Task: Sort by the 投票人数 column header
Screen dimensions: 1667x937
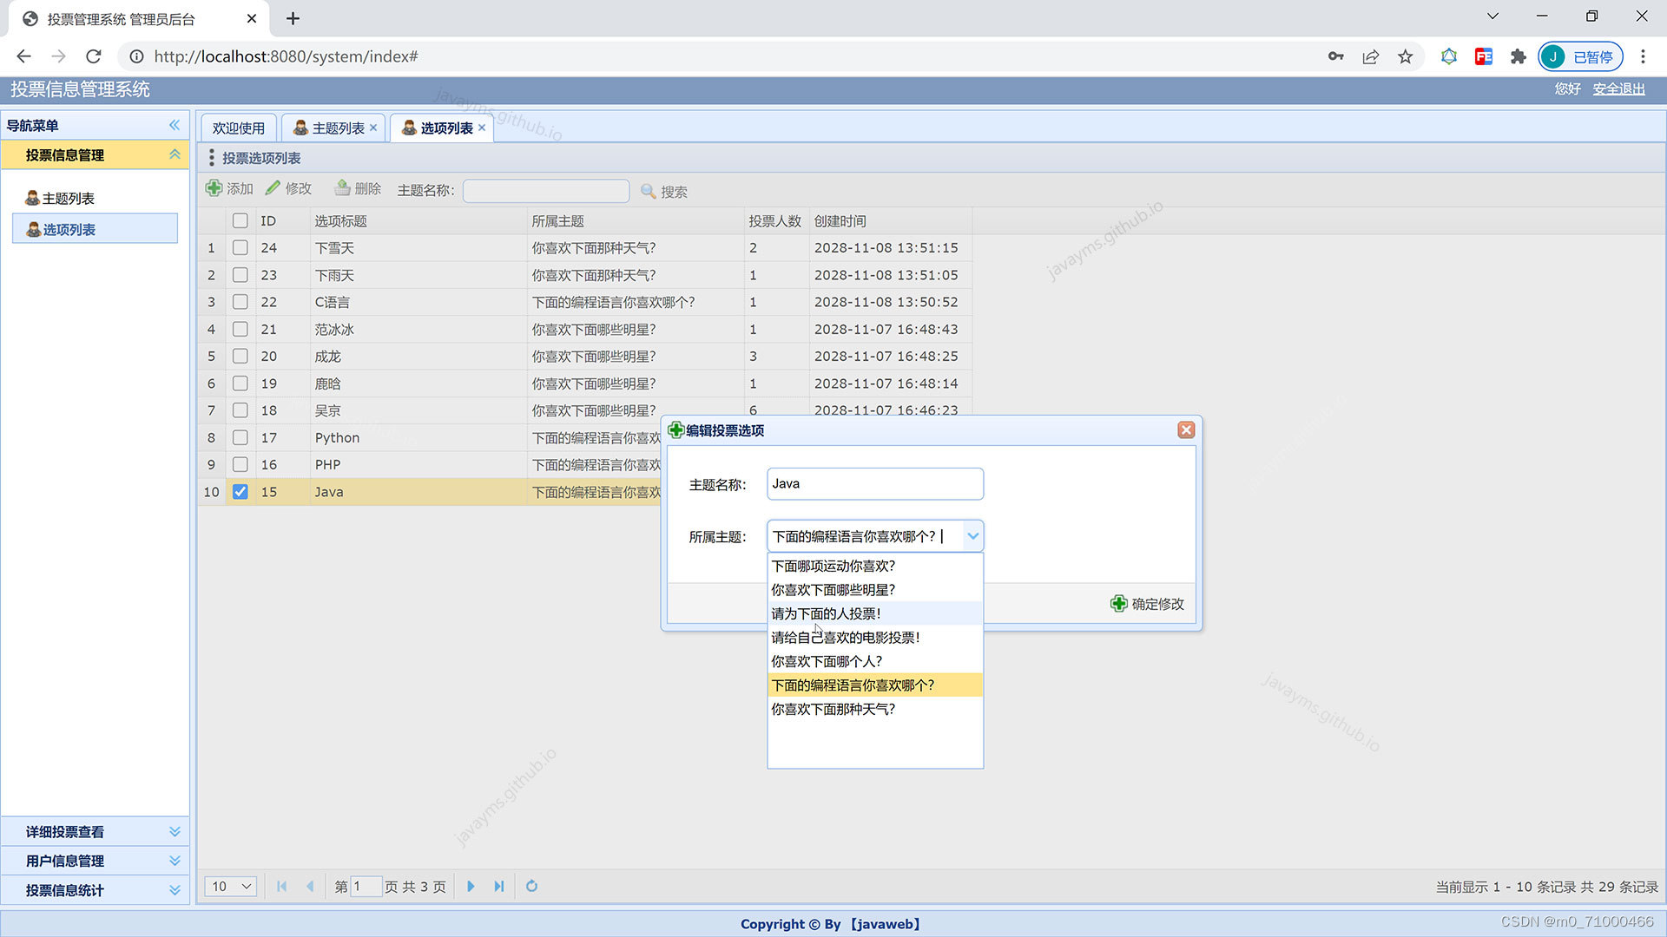Action: point(775,221)
